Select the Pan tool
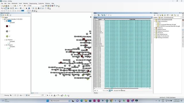Viewport: 184px width, 103px height. pyautogui.click(x=6, y=8)
